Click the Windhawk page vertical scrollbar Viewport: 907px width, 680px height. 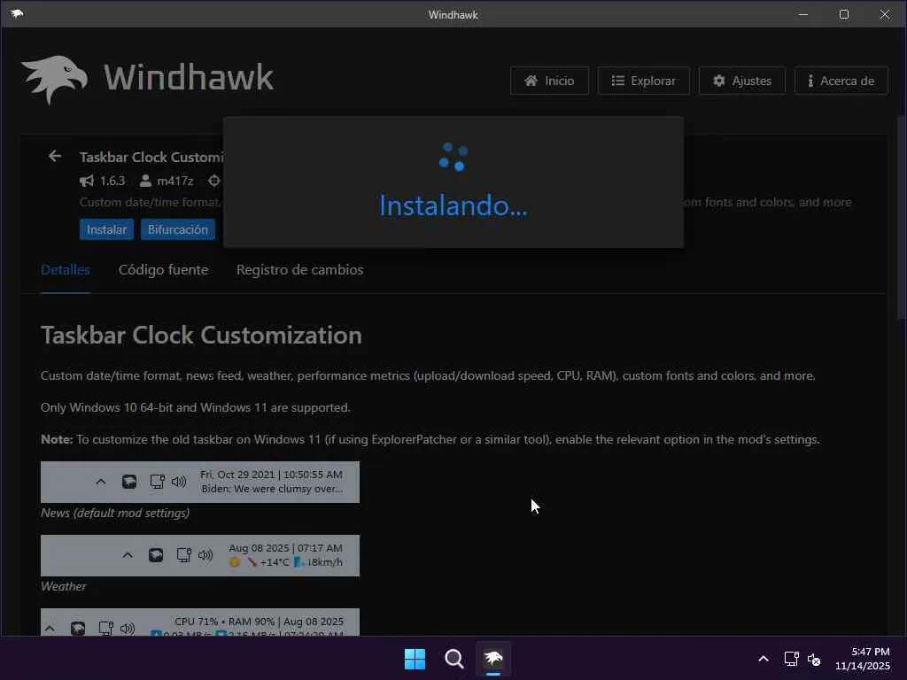901,217
